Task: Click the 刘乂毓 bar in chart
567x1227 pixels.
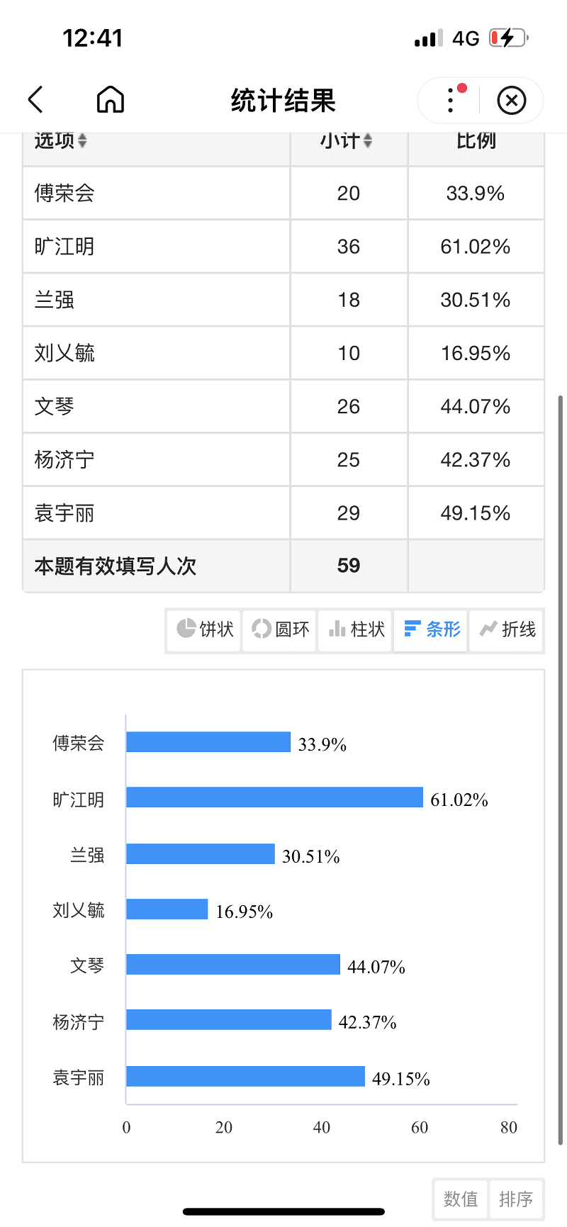Action: [x=167, y=909]
